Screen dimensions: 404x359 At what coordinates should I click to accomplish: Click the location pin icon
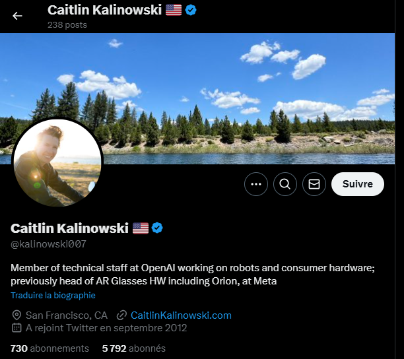click(x=17, y=315)
